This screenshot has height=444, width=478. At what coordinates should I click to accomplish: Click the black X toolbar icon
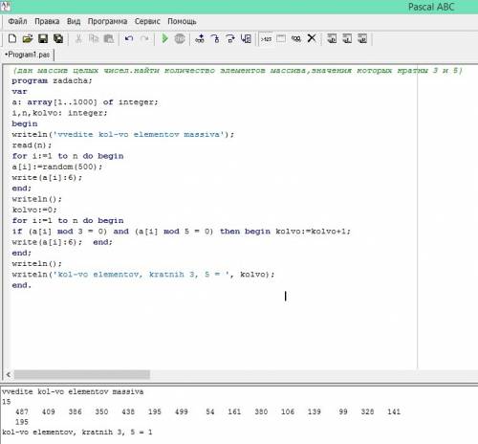[x=312, y=38]
